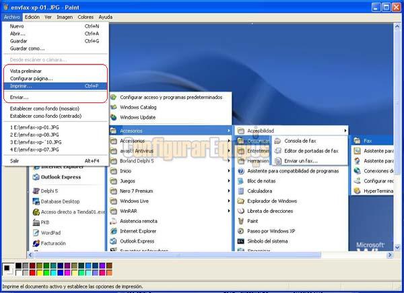This screenshot has width=404, height=293.
Task: Open the Ayuda menu
Action: pyautogui.click(x=106, y=17)
